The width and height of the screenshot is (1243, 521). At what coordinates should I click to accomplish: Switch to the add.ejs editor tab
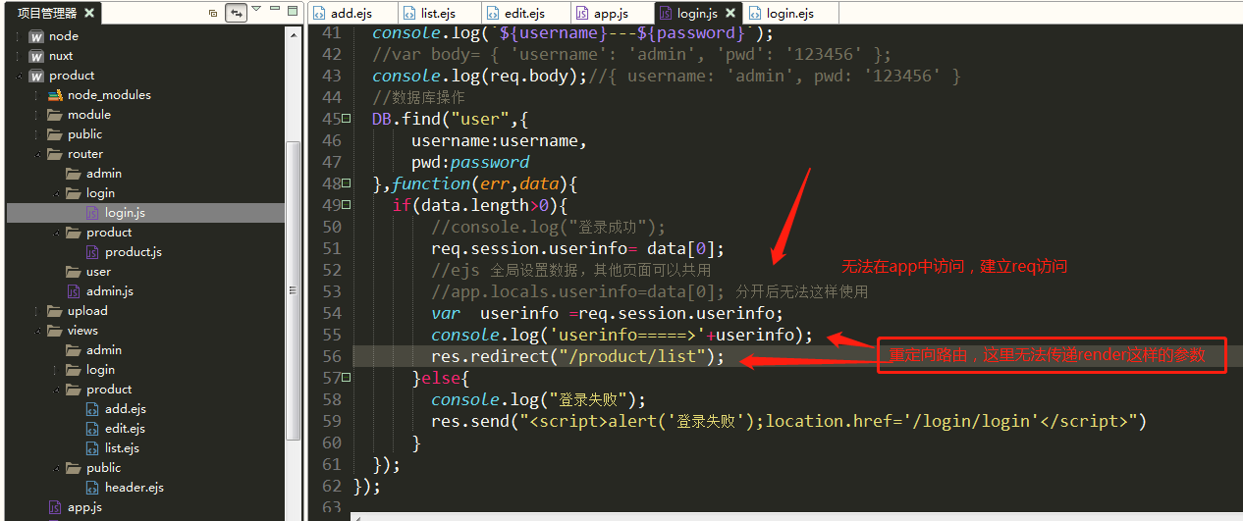(x=352, y=14)
